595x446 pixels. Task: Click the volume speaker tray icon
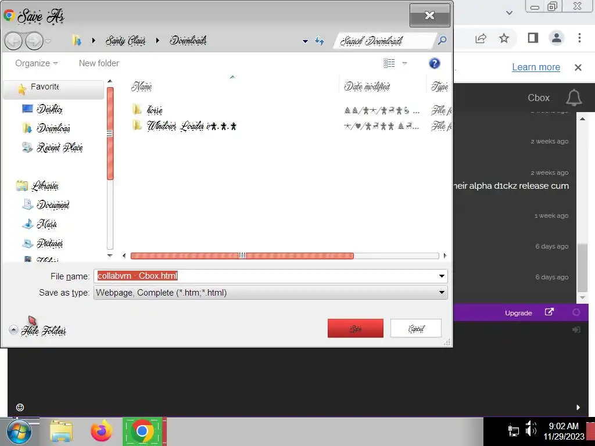click(x=531, y=429)
